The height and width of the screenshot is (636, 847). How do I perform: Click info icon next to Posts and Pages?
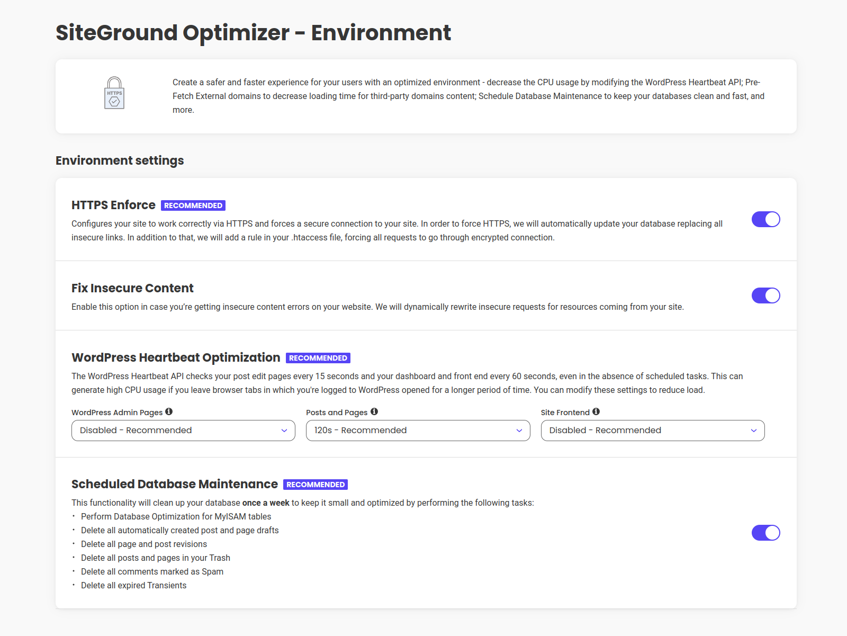point(374,411)
